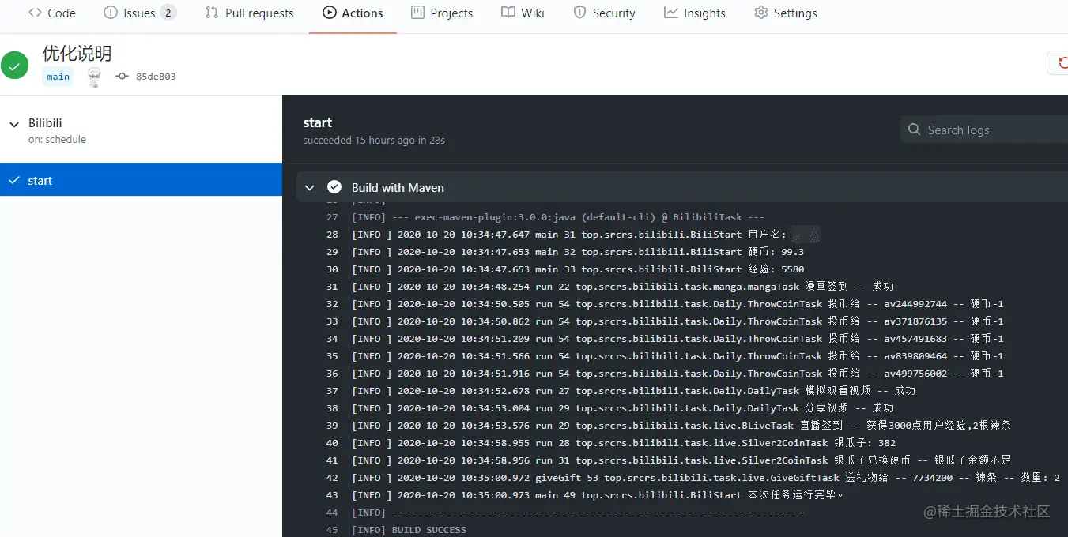The height and width of the screenshot is (537, 1068).
Task: Click the 分享视频 log line
Action: coord(622,408)
